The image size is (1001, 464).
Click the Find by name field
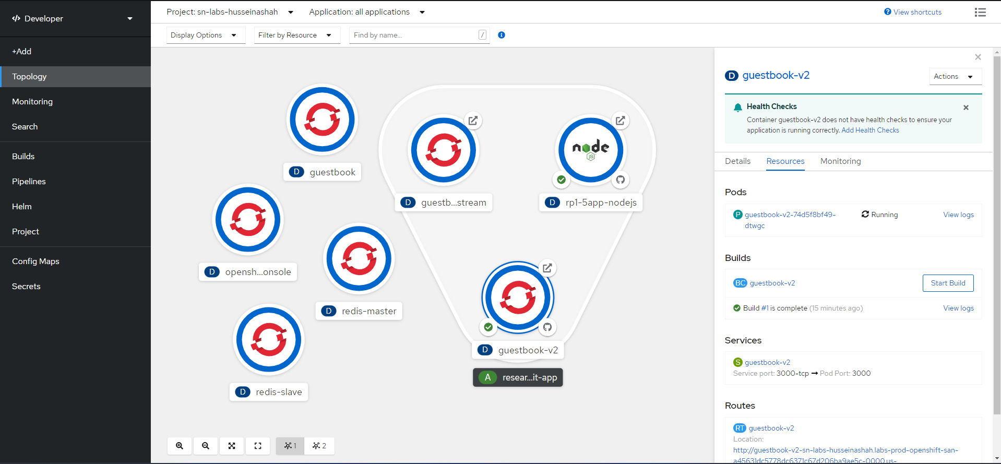tap(419, 35)
